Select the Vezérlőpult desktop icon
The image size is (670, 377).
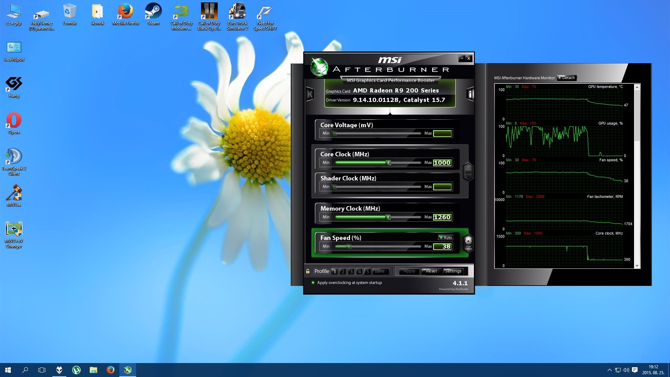tap(14, 51)
